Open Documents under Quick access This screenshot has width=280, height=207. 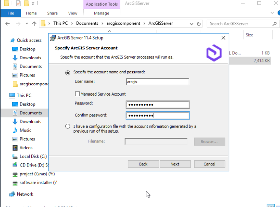(31, 66)
